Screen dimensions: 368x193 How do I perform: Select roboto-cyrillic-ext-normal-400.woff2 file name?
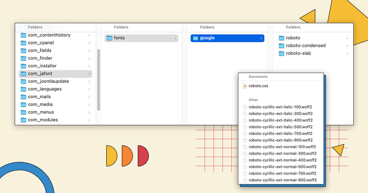click(x=283, y=160)
